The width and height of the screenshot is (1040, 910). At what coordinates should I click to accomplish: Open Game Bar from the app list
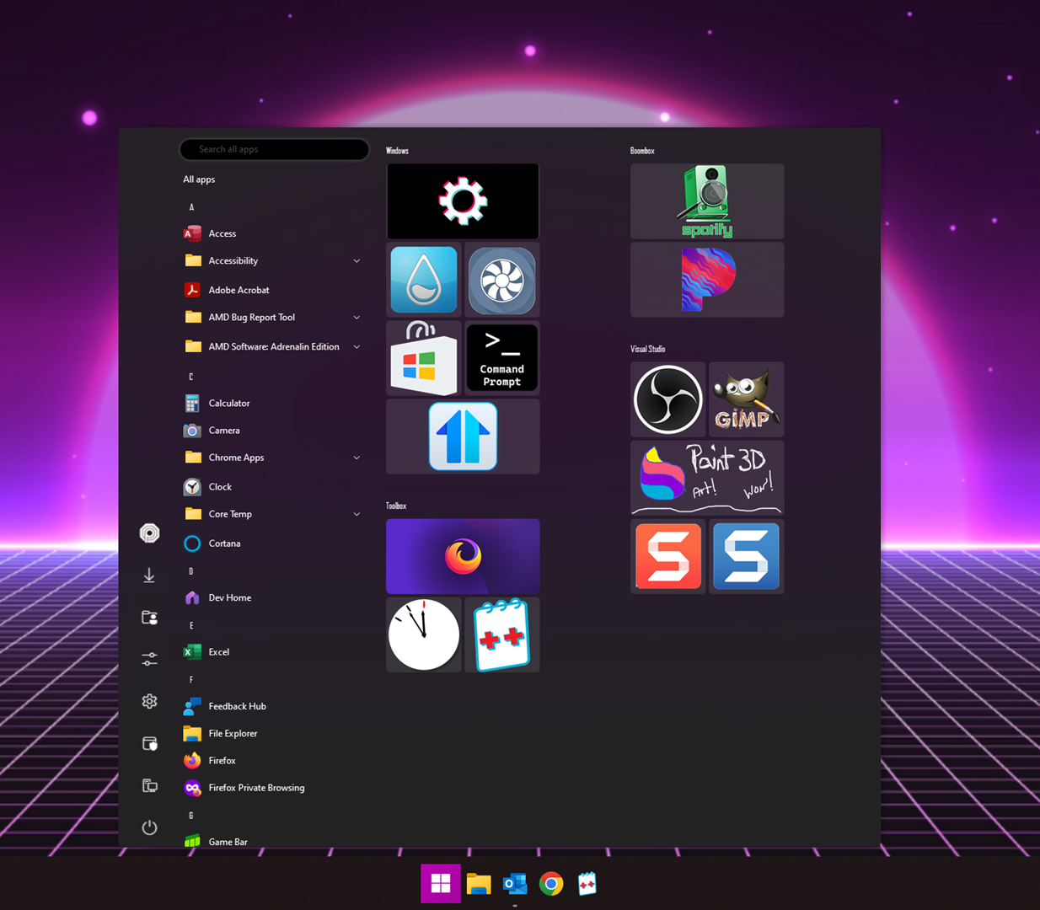point(274,841)
